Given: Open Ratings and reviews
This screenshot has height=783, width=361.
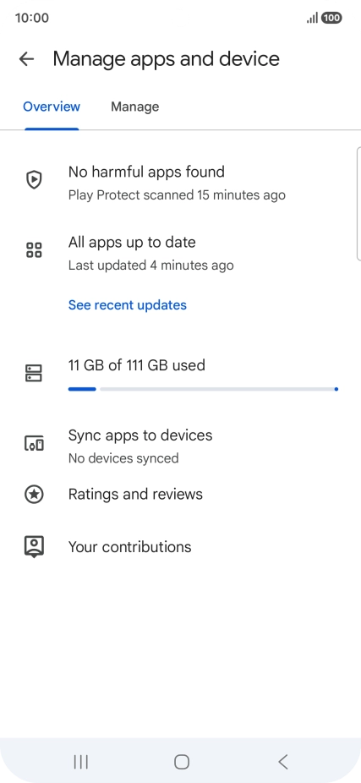Looking at the screenshot, I should point(180,495).
